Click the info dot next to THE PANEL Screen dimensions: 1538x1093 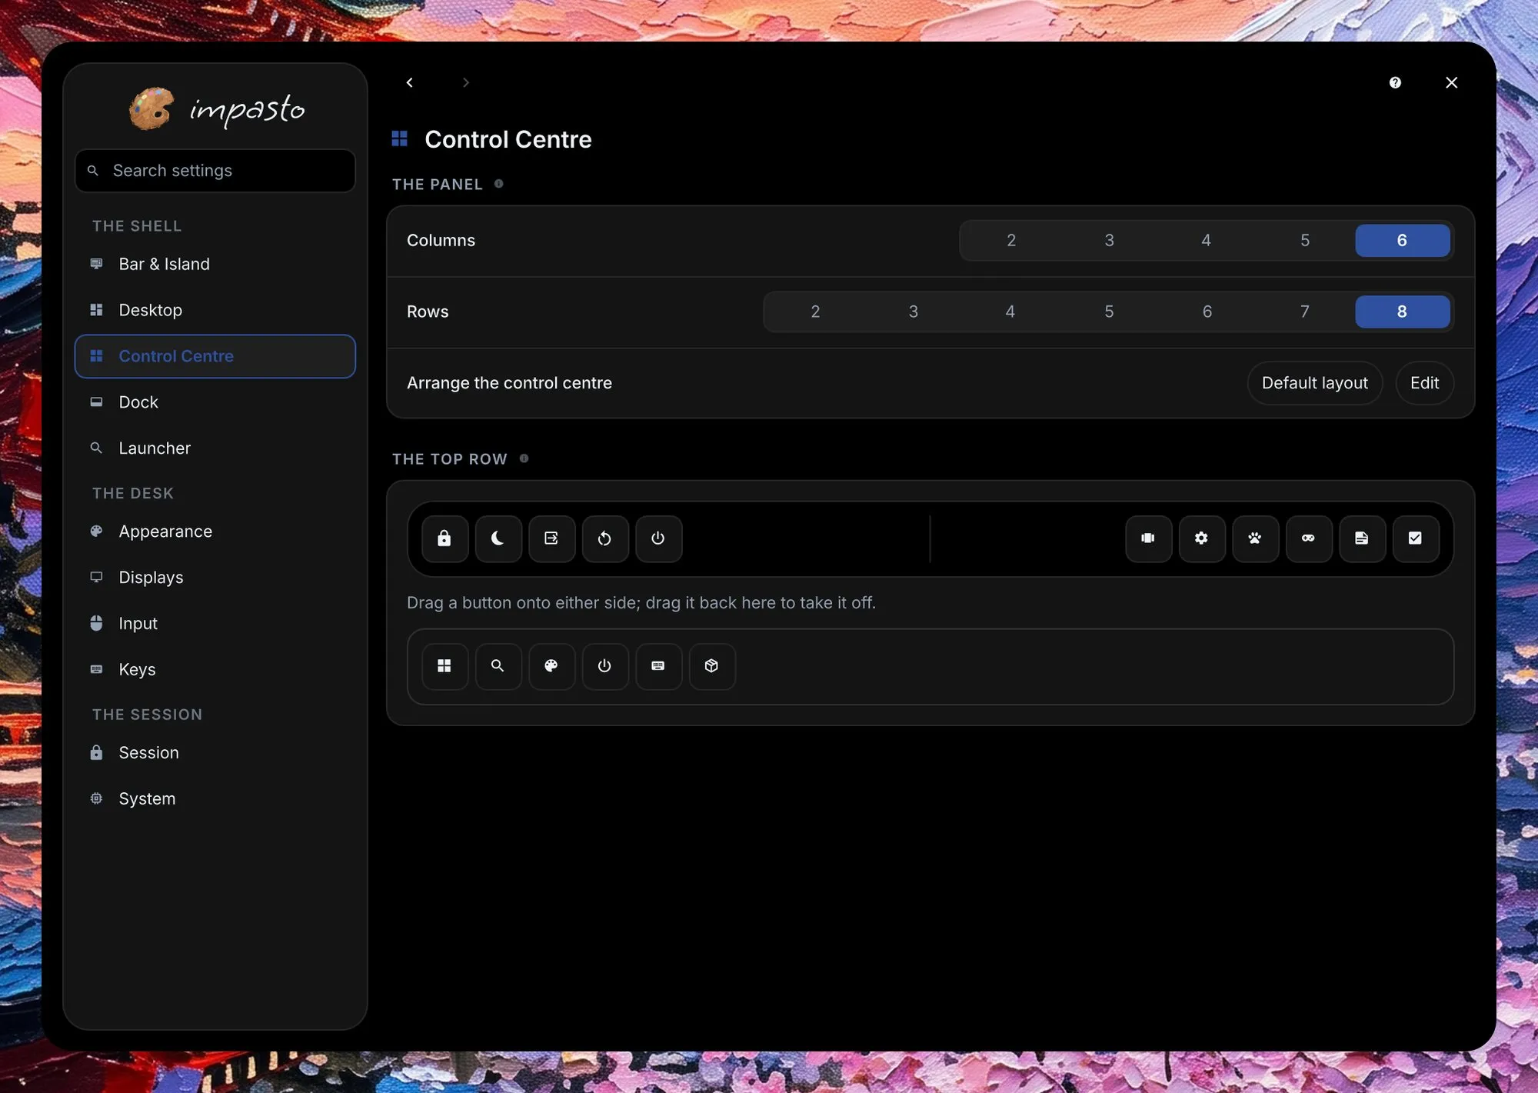pos(499,184)
